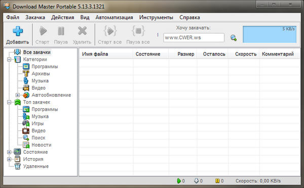Expand the История tree node

coord(9,159)
